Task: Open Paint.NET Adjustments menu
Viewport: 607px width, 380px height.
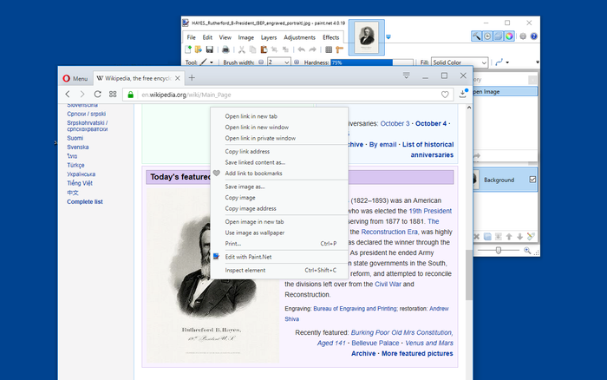Action: coord(299,37)
